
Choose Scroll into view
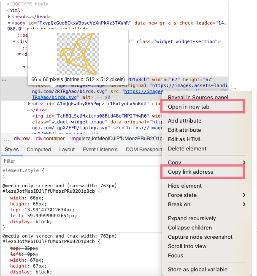187,246
